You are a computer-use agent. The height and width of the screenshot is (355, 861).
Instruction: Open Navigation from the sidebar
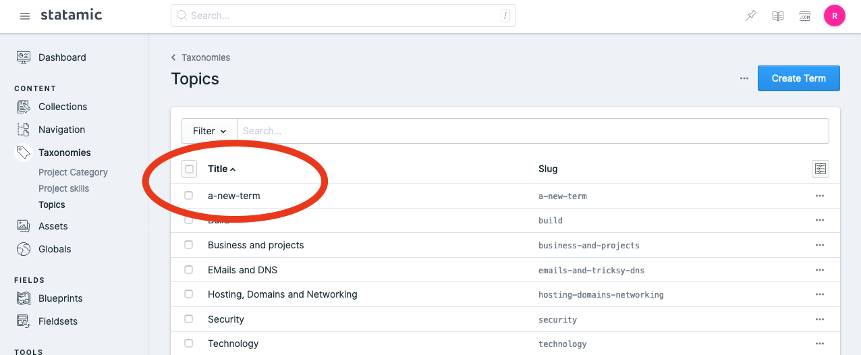(61, 130)
